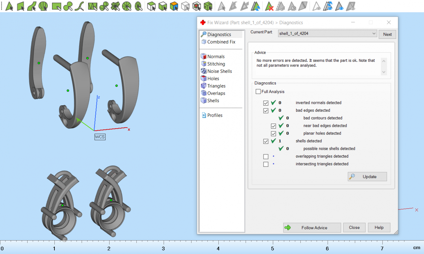This screenshot has width=424, height=254.
Task: Click the red X delete triangles icon
Action: coord(269,6)
